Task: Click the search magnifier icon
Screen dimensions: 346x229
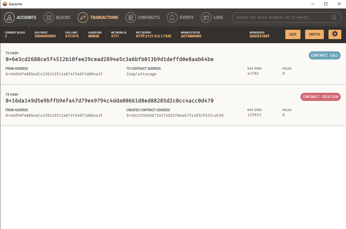Action: click(334, 18)
